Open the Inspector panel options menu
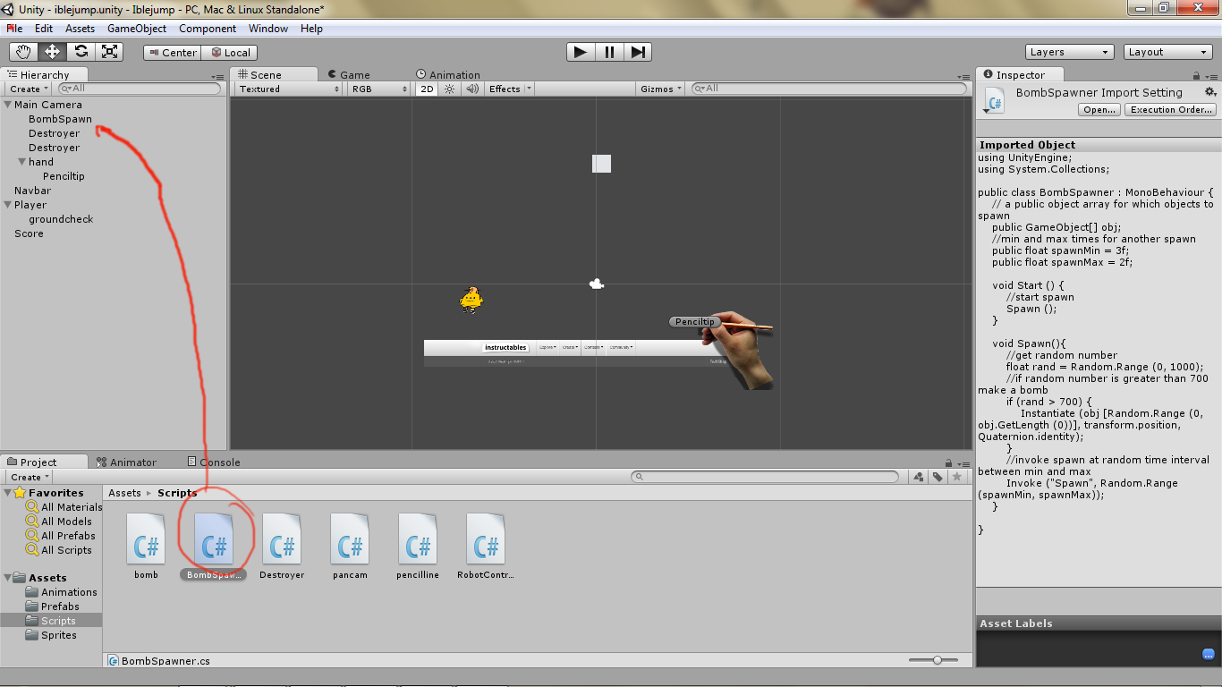 coord(1209,77)
